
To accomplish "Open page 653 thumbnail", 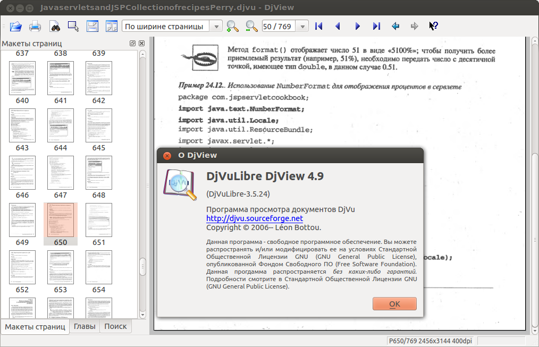I will [x=61, y=267].
